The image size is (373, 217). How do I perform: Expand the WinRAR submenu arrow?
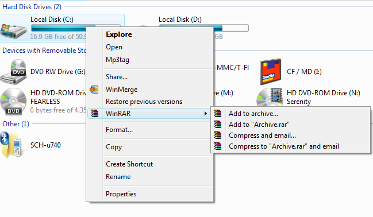coord(206,113)
